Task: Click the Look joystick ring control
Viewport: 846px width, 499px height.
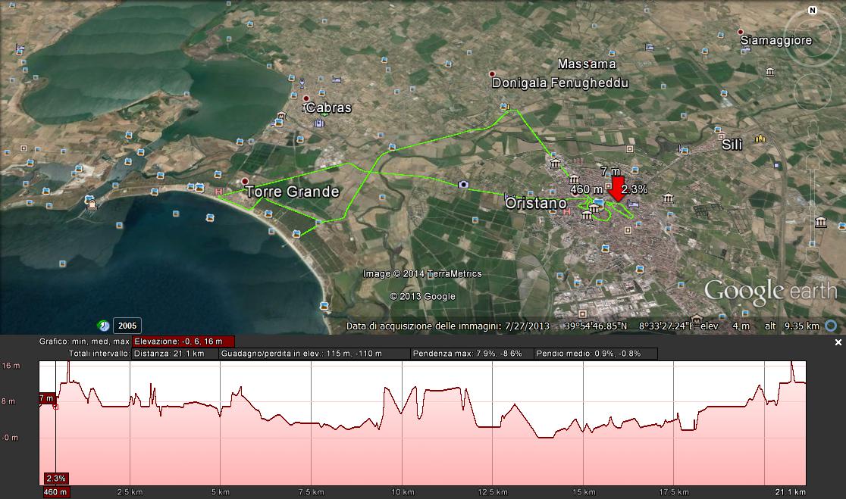Action: pos(812,36)
